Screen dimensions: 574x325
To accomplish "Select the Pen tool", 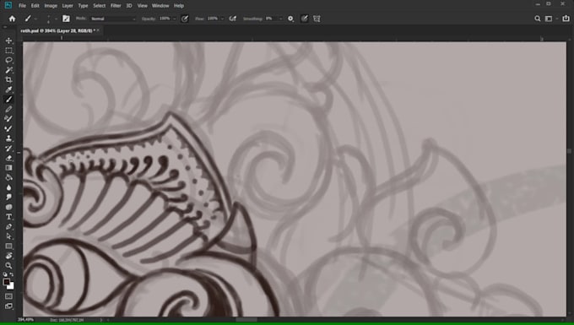I will tap(8, 227).
